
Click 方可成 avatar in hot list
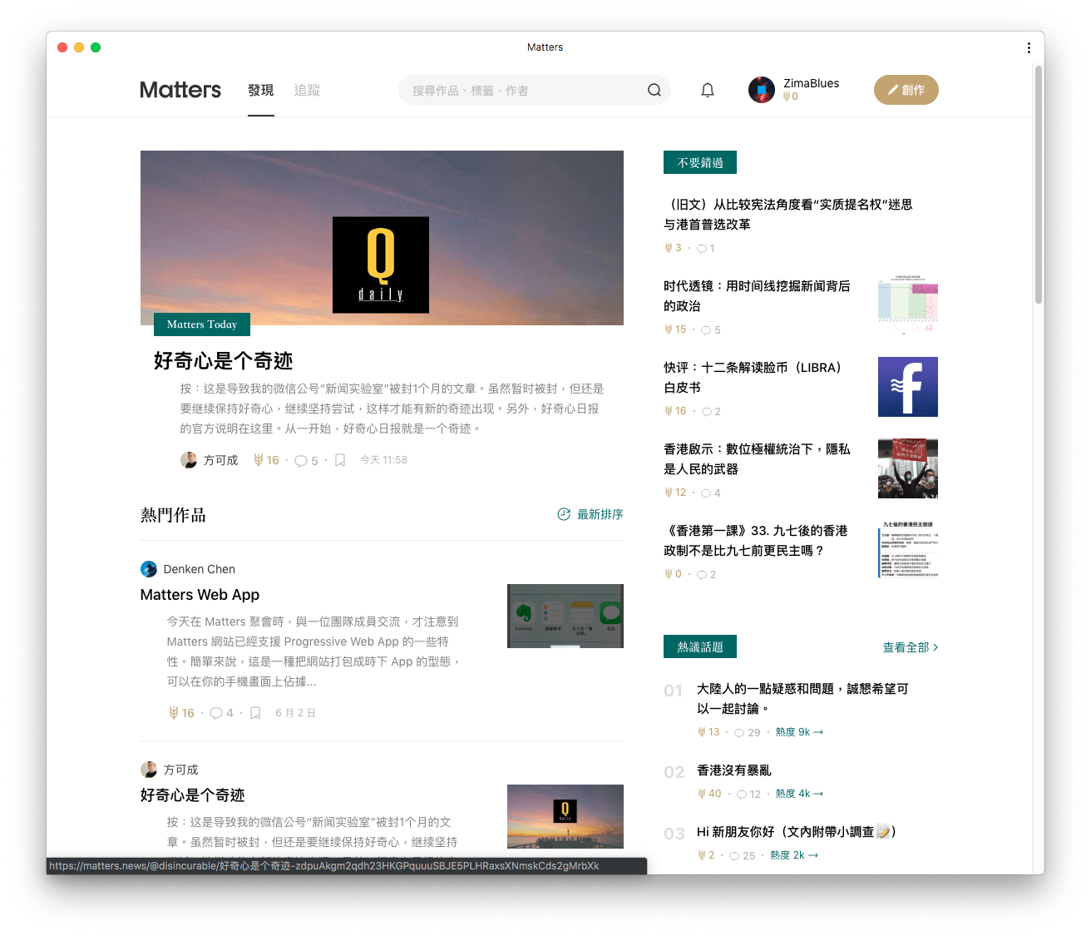pyautogui.click(x=149, y=770)
